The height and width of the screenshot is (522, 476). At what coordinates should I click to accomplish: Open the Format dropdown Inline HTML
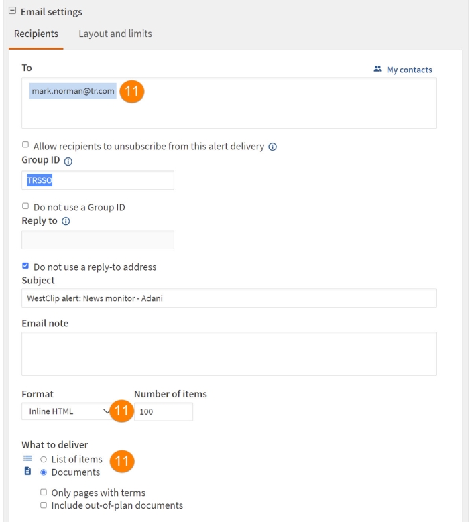pyautogui.click(x=68, y=411)
